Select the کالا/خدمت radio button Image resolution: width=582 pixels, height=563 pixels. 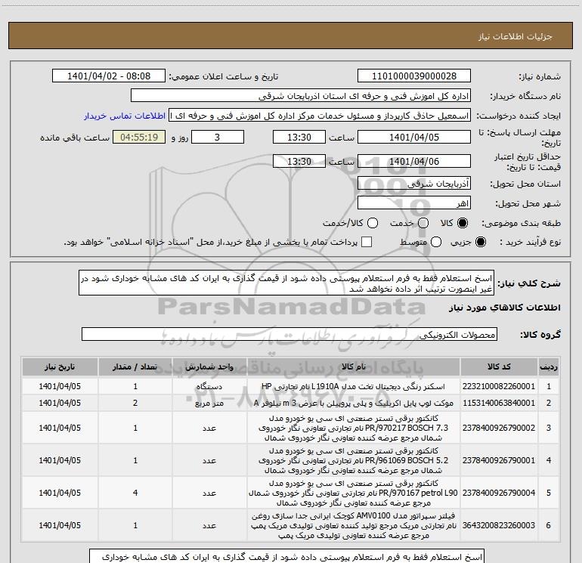coord(373,223)
